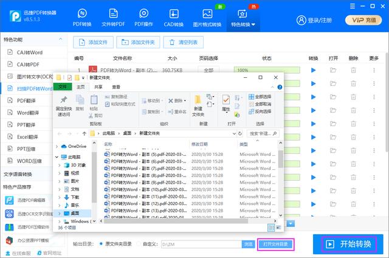Open the PDF转换 toolbar icon
The width and height of the screenshot is (389, 258).
pyautogui.click(x=82, y=18)
